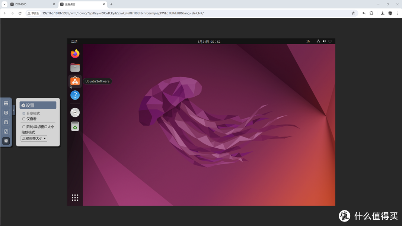Screen dimensions: 402x226
Task: Toggle the 限制/裁切窗口大小 checkbox
Action: point(24,127)
